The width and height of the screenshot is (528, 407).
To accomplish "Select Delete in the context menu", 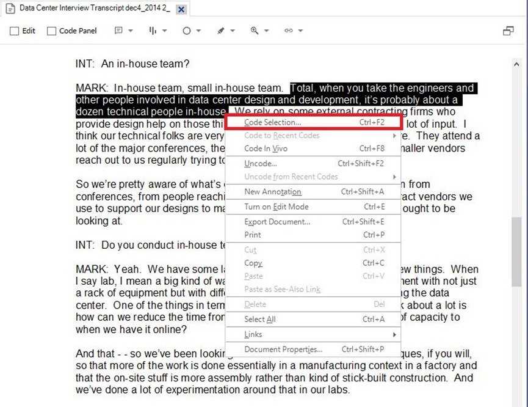I will point(314,304).
